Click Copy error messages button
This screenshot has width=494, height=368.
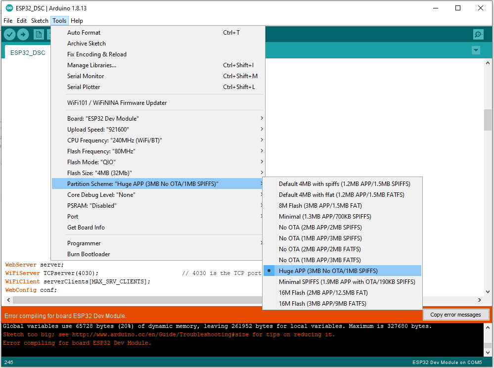click(455, 315)
